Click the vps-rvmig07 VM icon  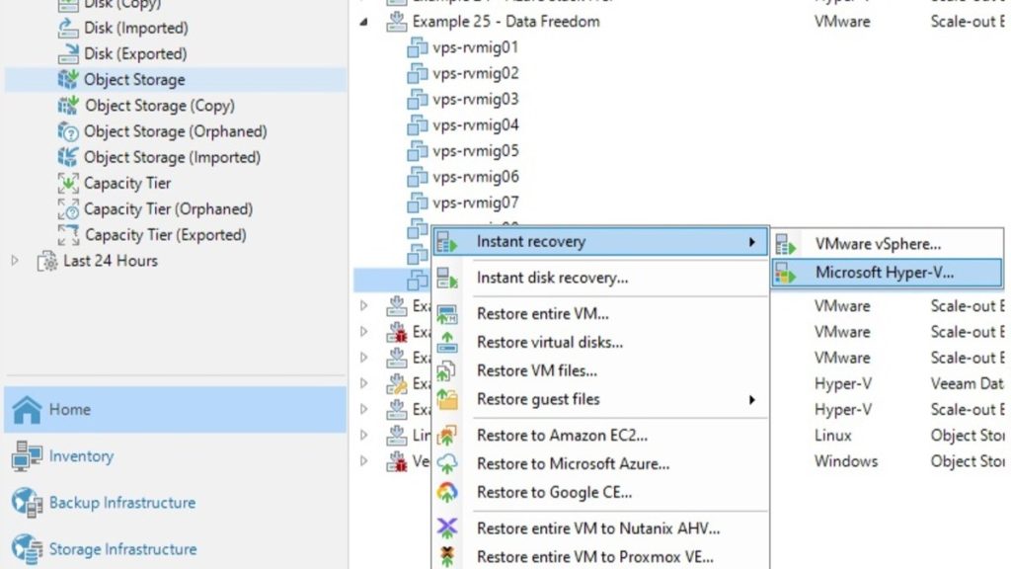418,203
